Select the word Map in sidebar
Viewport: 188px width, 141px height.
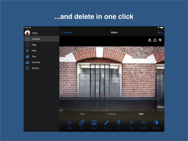click(34, 45)
